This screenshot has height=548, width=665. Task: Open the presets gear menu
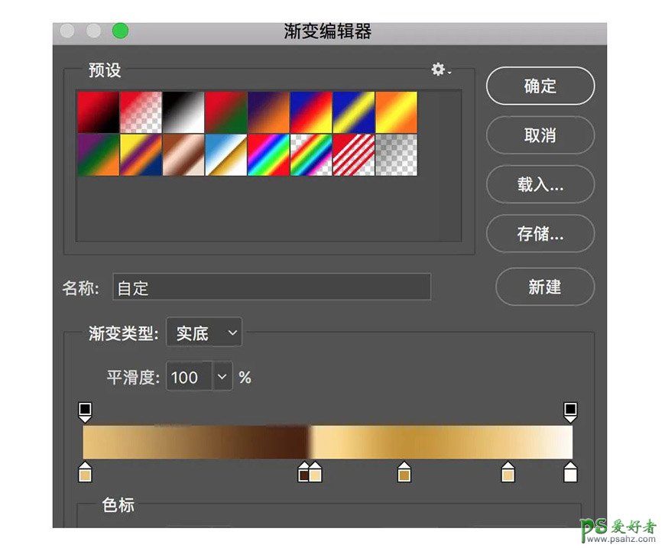[440, 69]
